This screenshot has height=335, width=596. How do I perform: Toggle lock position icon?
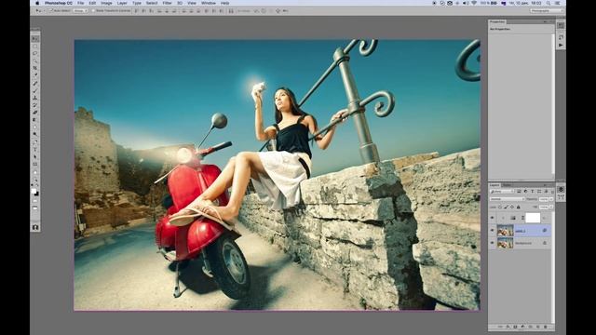(512, 207)
